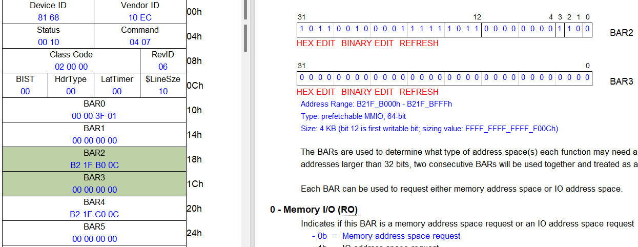Click bit 0 cell of the BAR2 field
This screenshot has height=247, width=638.
click(x=588, y=29)
